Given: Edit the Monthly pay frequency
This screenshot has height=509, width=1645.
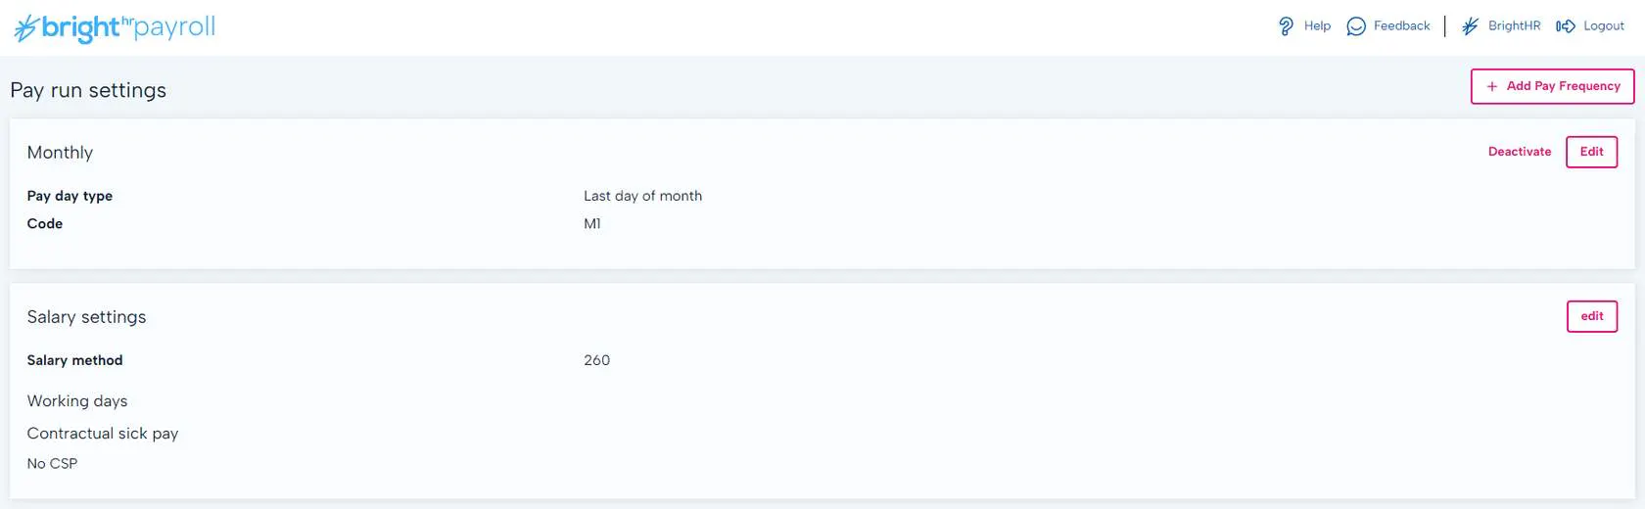Looking at the screenshot, I should click(1591, 152).
